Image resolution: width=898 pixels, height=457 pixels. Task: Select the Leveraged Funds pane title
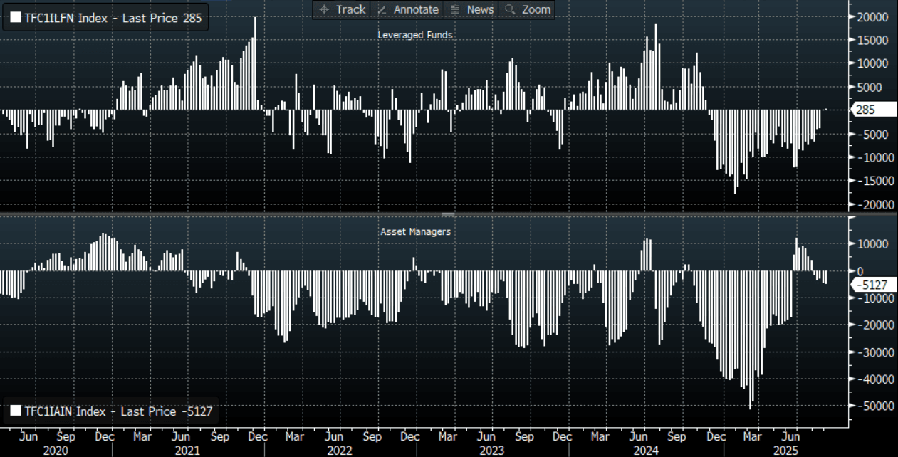point(414,35)
